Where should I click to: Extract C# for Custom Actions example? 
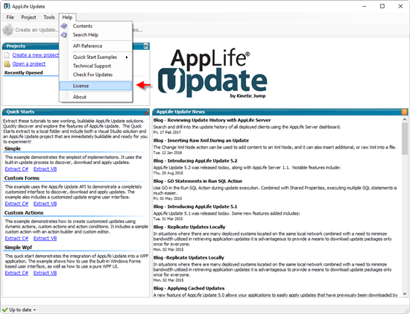coord(16,239)
